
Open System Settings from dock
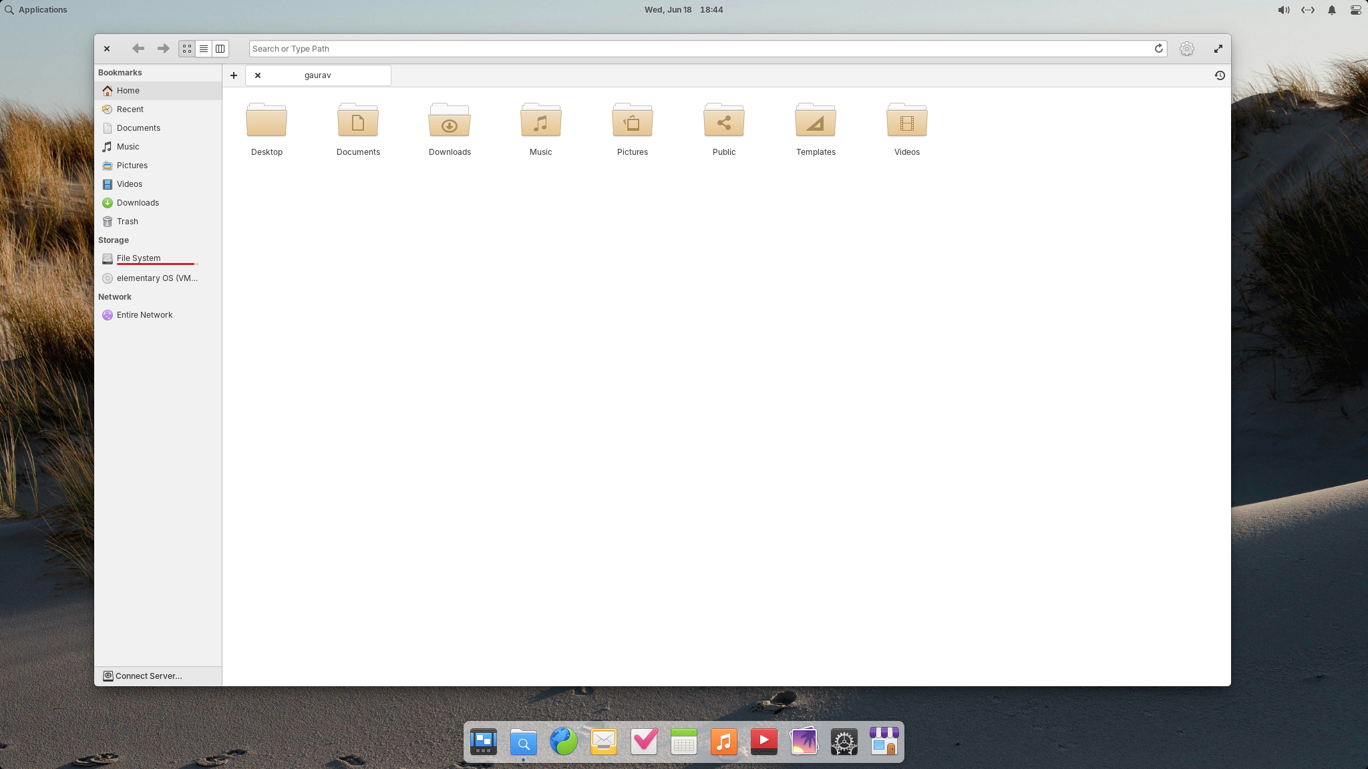click(x=844, y=742)
